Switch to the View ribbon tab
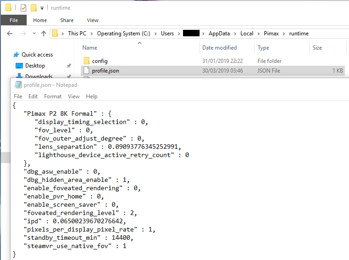 92,20
